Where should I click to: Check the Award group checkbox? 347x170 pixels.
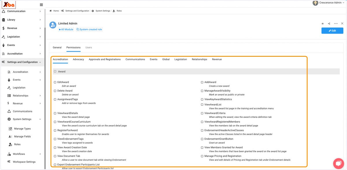(55, 71)
